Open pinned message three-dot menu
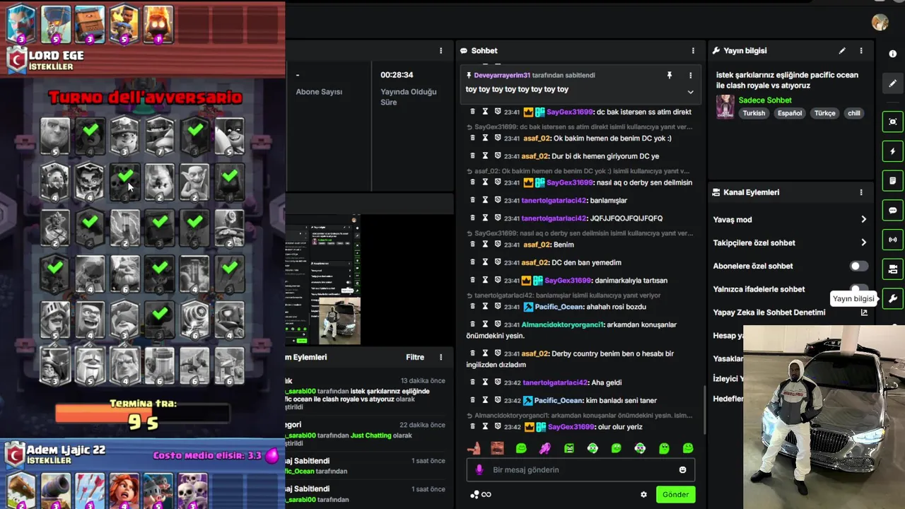This screenshot has height=509, width=905. click(690, 75)
